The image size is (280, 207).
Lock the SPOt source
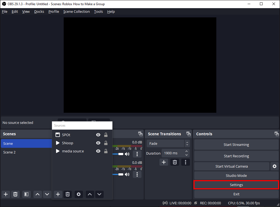(x=106, y=135)
